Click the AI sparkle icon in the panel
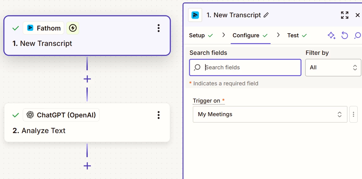This screenshot has width=362, height=179. (x=331, y=35)
